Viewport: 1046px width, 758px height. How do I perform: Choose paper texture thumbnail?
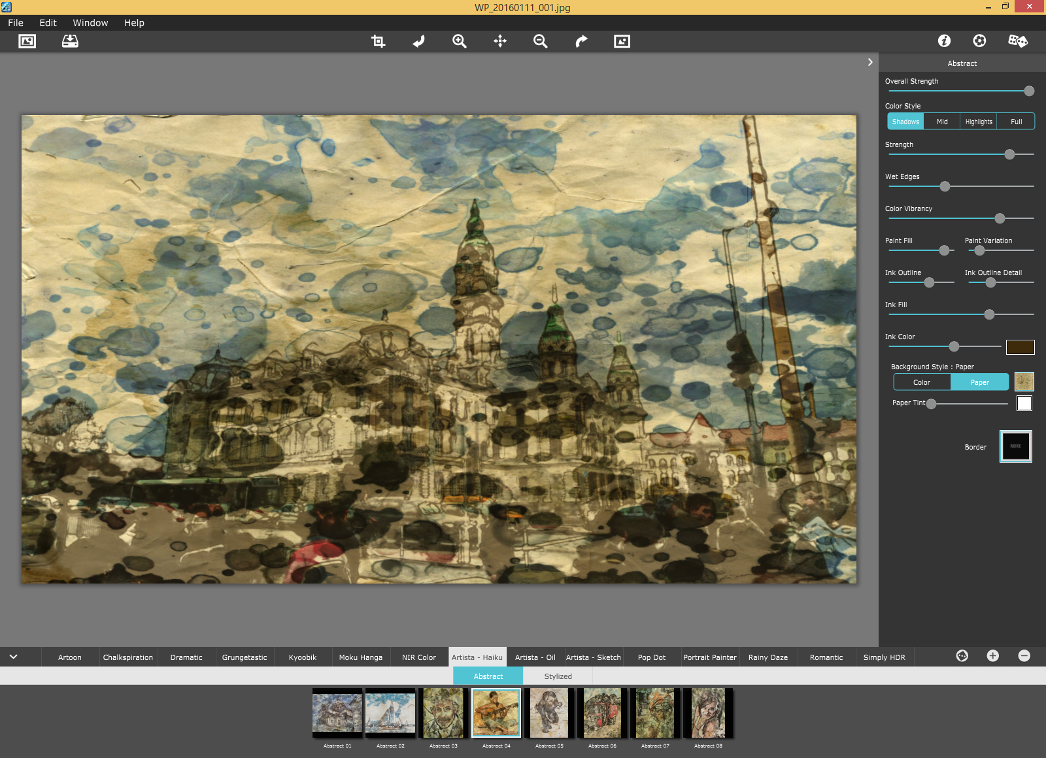tap(1024, 382)
